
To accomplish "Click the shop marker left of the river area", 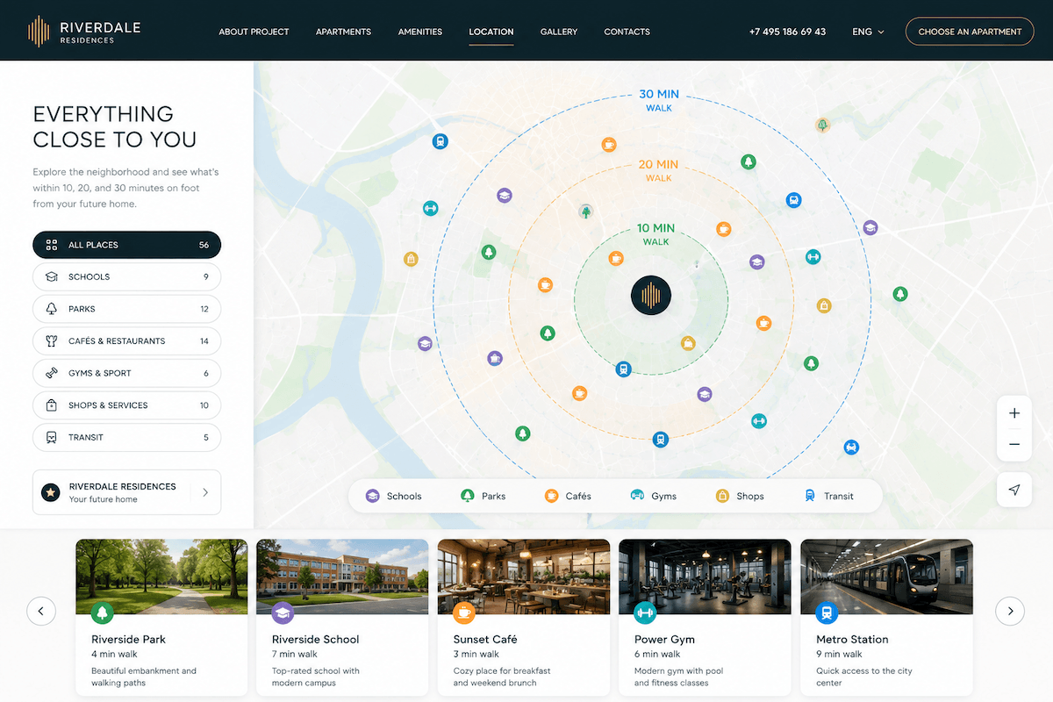I will tap(411, 259).
